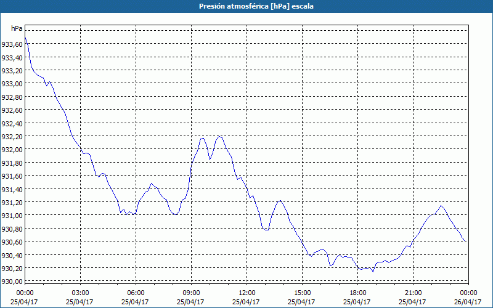The width and height of the screenshot is (493, 308).
Task: Select the 930,00 axis value
Action: 12,282
